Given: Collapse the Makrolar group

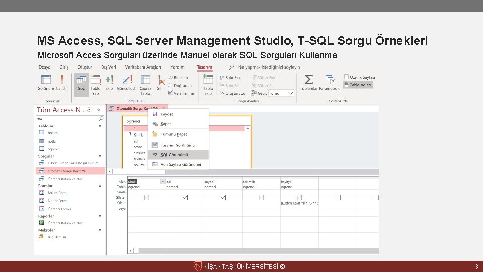Looking at the screenshot, I should tap(100, 230).
